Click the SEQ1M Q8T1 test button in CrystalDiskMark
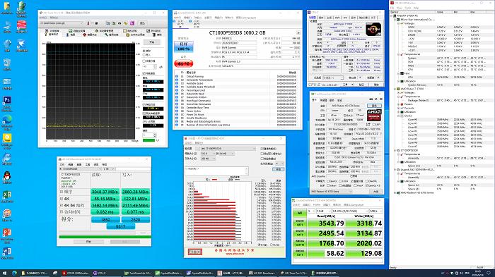 click(x=300, y=223)
